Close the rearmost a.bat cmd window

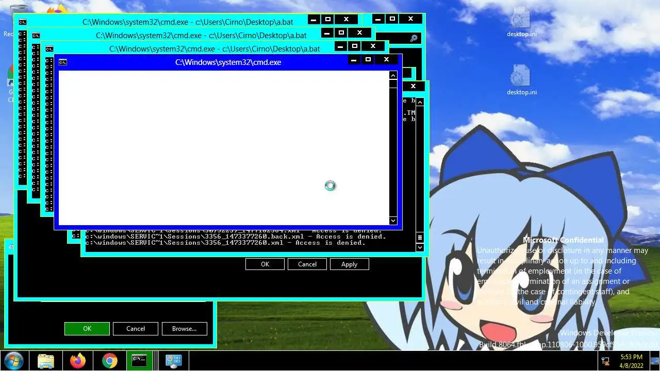pos(346,19)
